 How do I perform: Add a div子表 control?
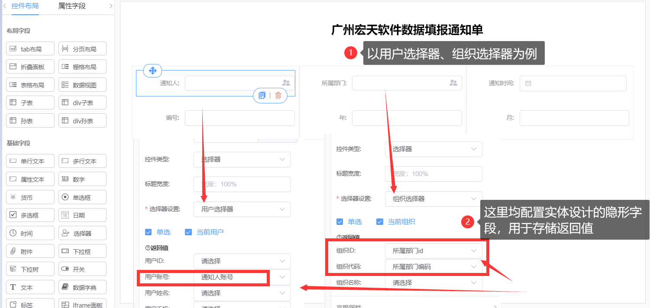82,103
